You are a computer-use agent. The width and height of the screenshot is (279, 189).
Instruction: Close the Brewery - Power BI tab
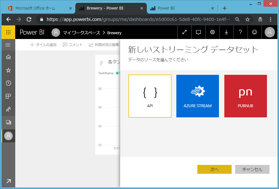(142, 8)
